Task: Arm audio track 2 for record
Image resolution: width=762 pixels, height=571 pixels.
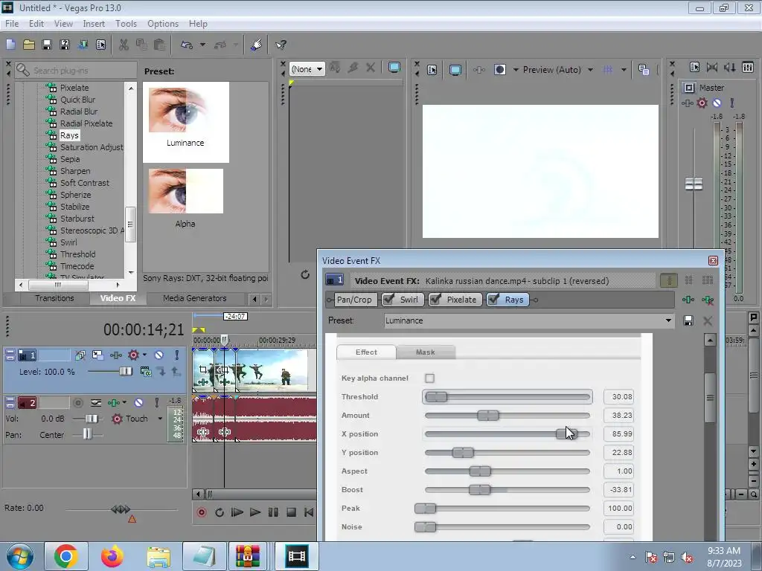Action: (77, 402)
